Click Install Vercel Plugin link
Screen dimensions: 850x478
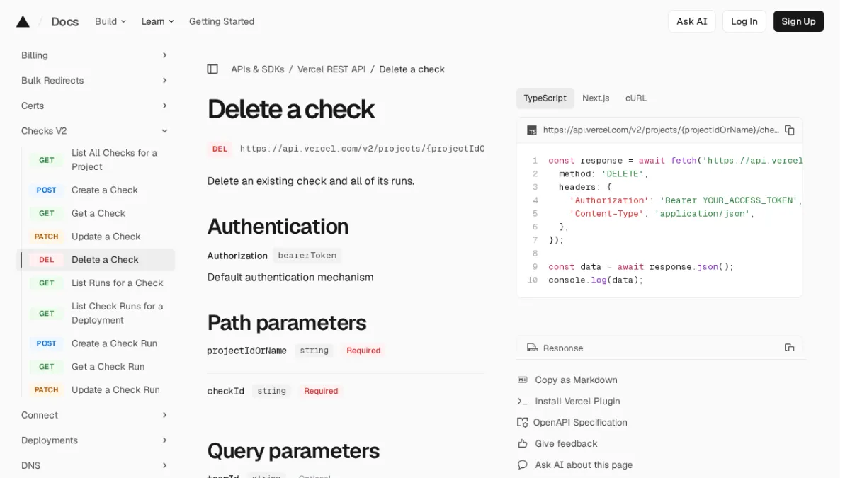point(577,402)
